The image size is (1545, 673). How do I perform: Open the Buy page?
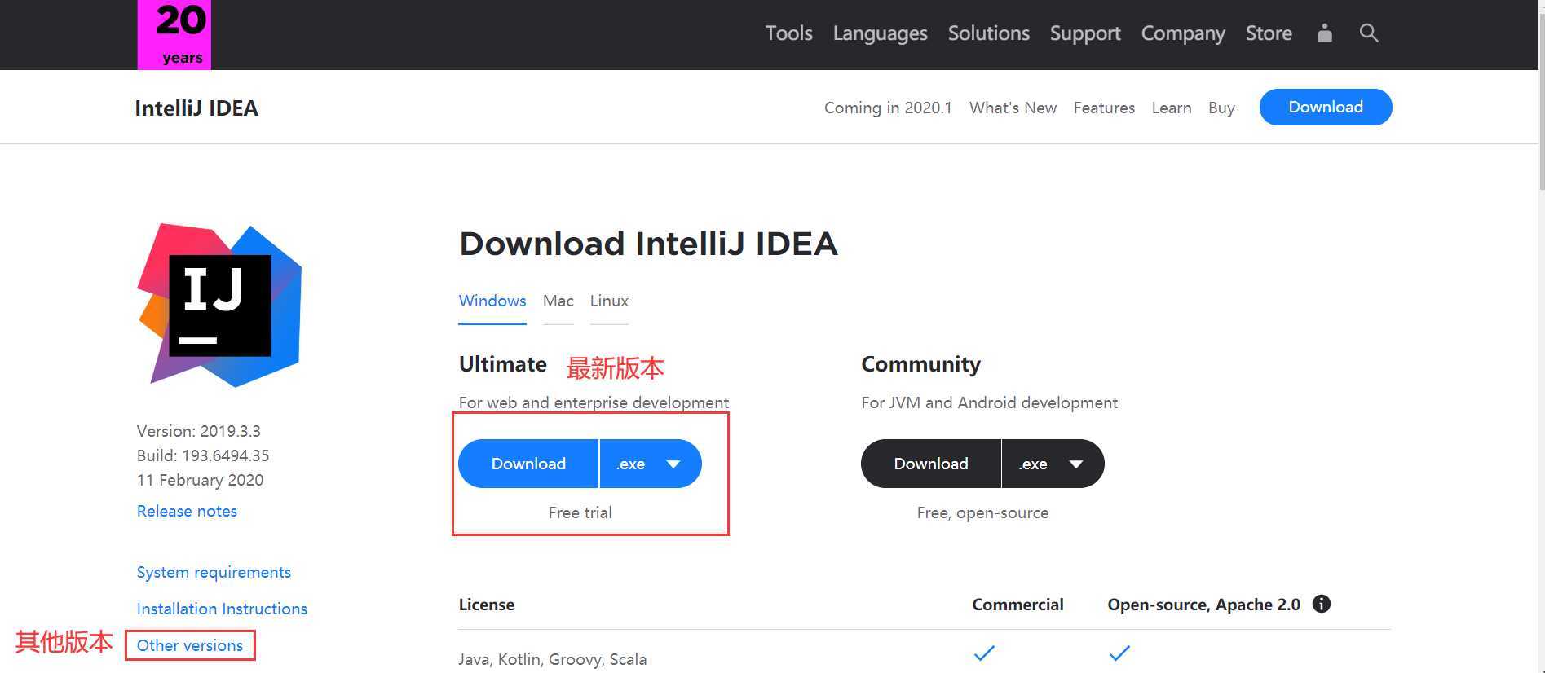click(x=1221, y=108)
